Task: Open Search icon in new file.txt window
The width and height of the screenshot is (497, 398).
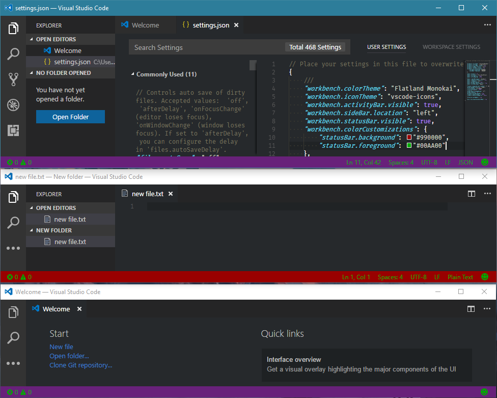Action: [x=13, y=223]
